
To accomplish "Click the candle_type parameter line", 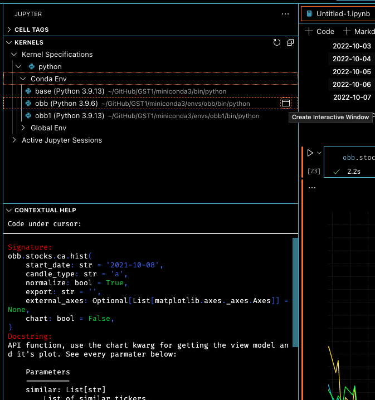I will coord(76,274).
